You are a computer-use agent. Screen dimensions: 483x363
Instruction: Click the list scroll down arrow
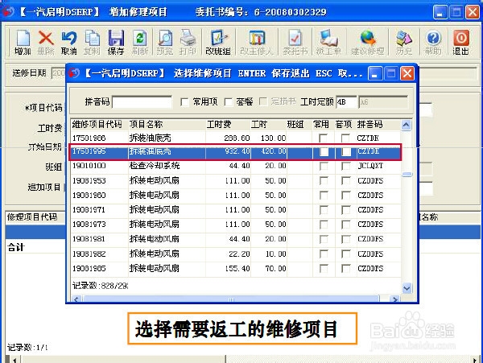[x=407, y=288]
